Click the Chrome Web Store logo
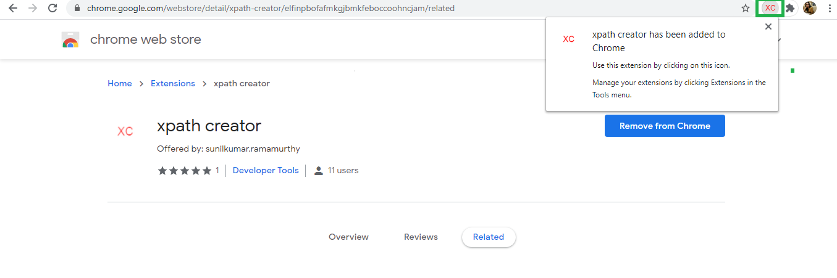 [x=70, y=40]
